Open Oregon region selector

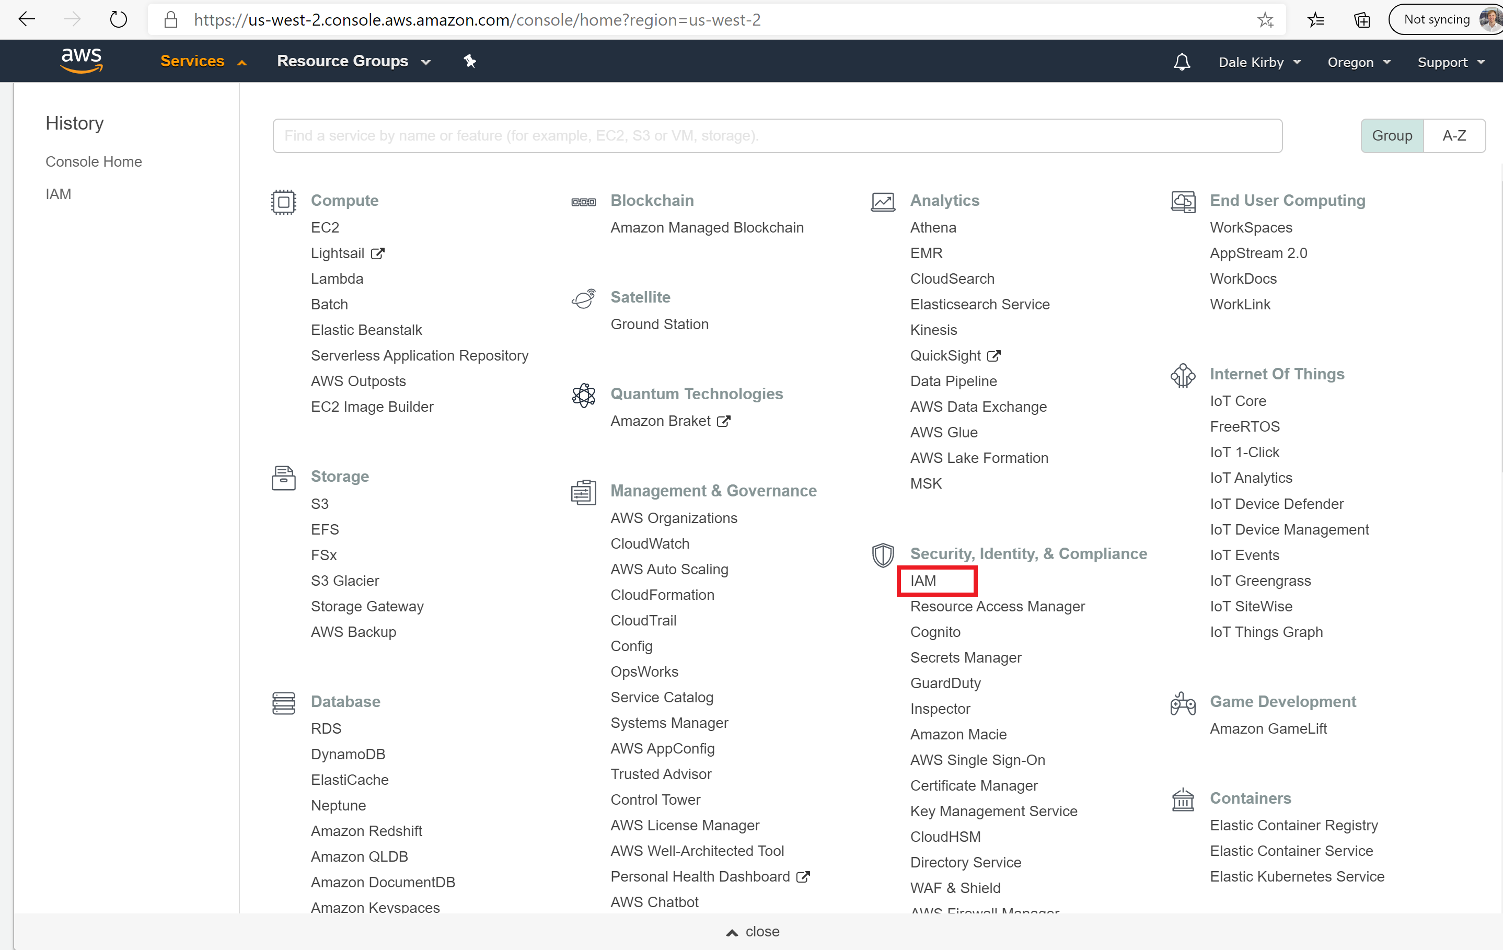click(x=1359, y=62)
